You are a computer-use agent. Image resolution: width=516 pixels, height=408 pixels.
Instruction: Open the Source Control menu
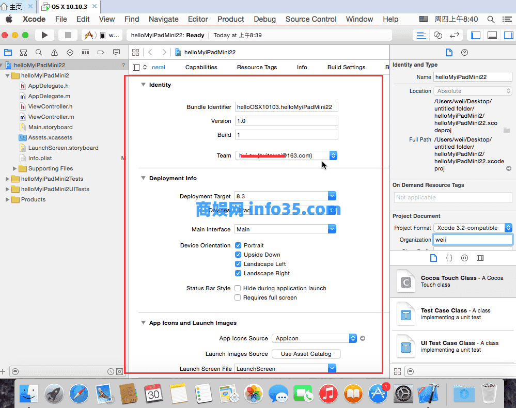point(310,19)
